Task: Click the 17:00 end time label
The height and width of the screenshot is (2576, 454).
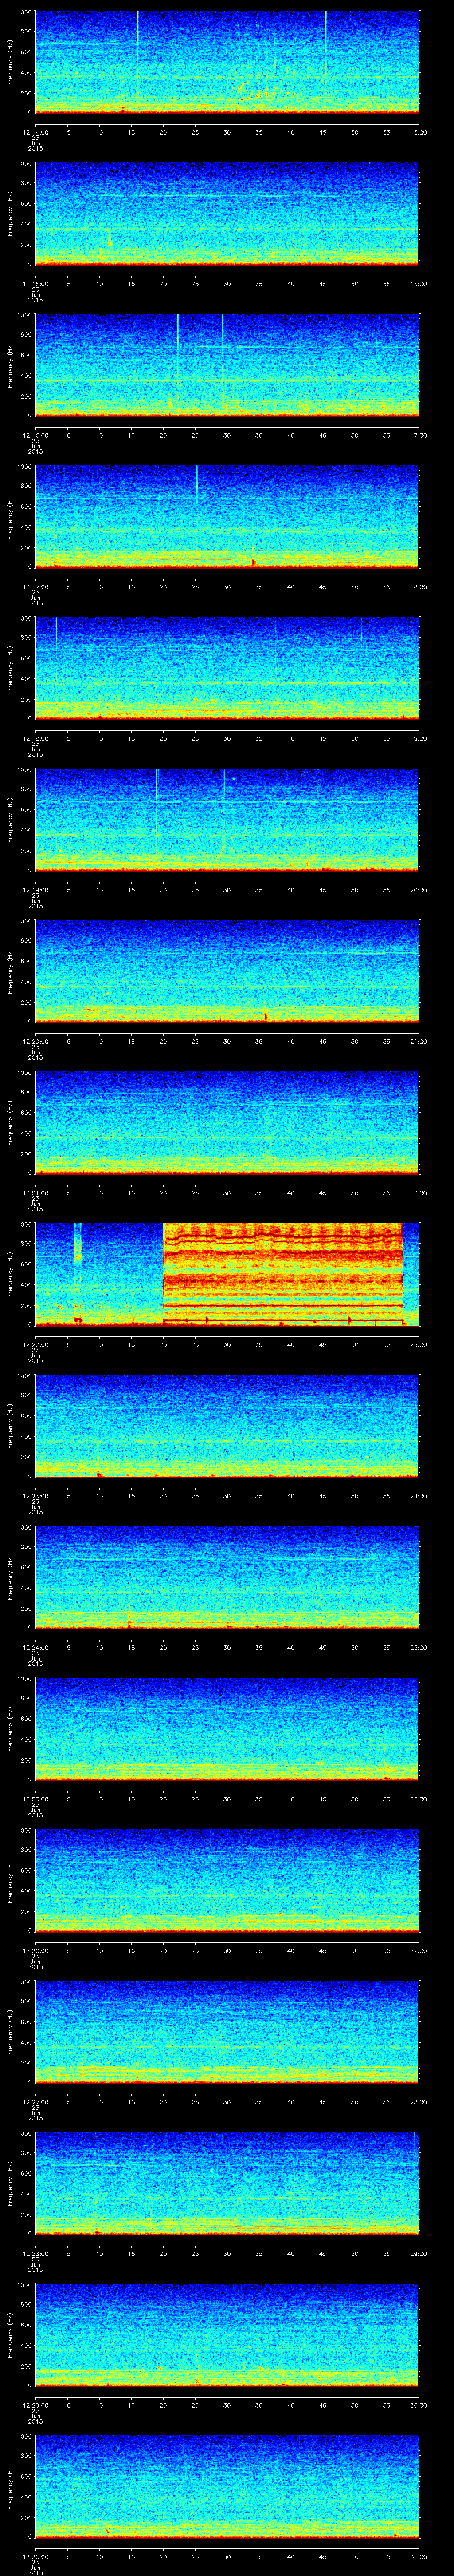Action: click(418, 435)
